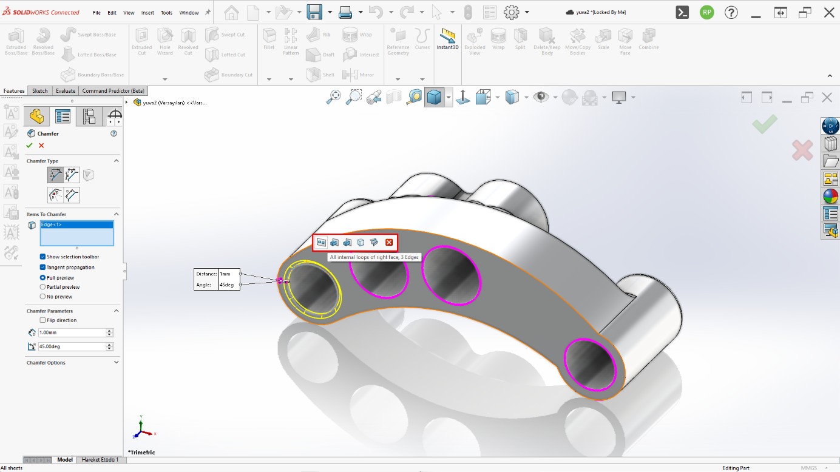The width and height of the screenshot is (840, 472).
Task: Collapse the CommandManager ribbon with the chevron
Action: click(830, 76)
